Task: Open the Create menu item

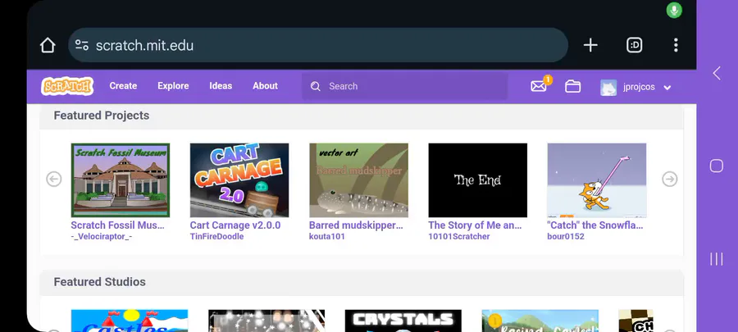Action: [x=123, y=86]
